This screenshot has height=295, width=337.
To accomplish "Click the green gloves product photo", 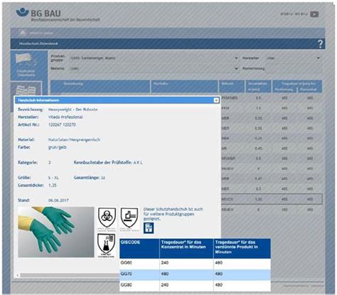I will point(56,232).
